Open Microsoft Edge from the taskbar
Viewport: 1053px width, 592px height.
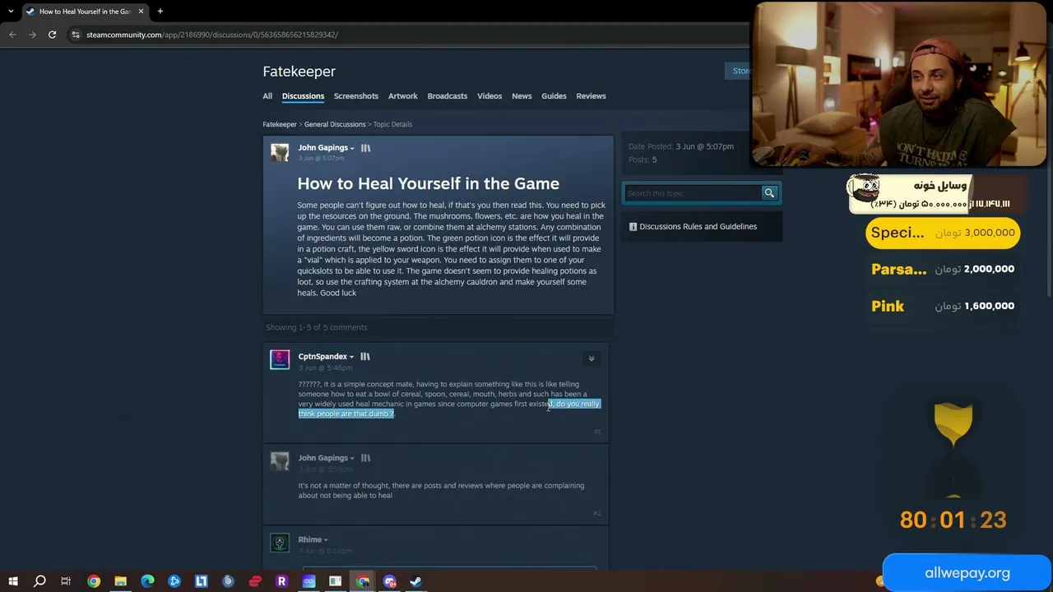(147, 581)
